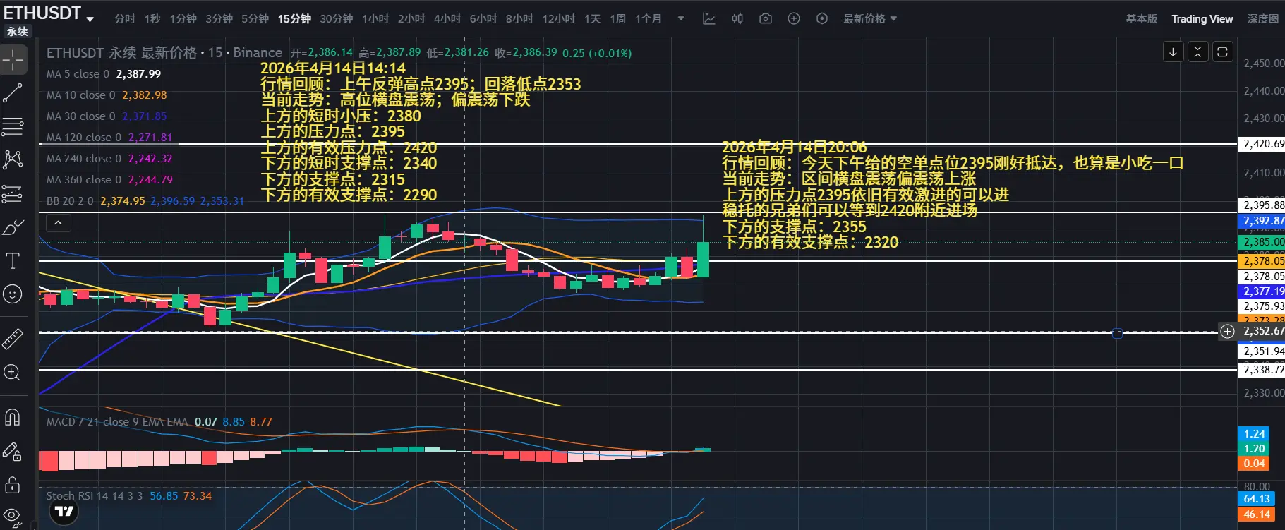Select the crosshair cursor tool
Screen dimensions: 1285x530
click(13, 60)
